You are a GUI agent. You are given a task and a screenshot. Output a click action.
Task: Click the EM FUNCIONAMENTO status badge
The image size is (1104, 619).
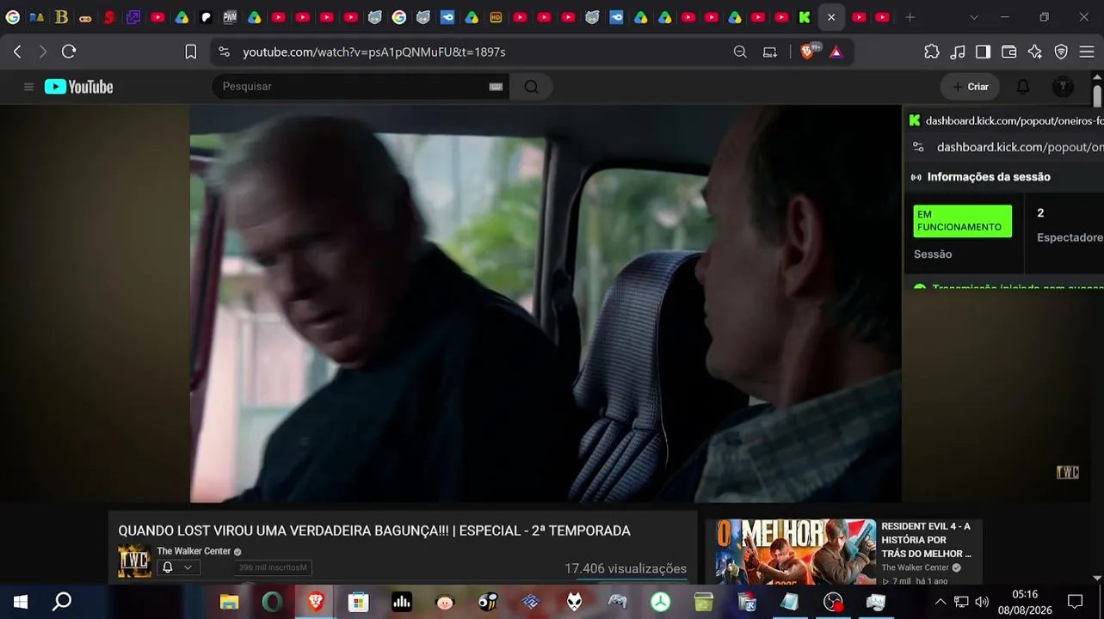[962, 221]
